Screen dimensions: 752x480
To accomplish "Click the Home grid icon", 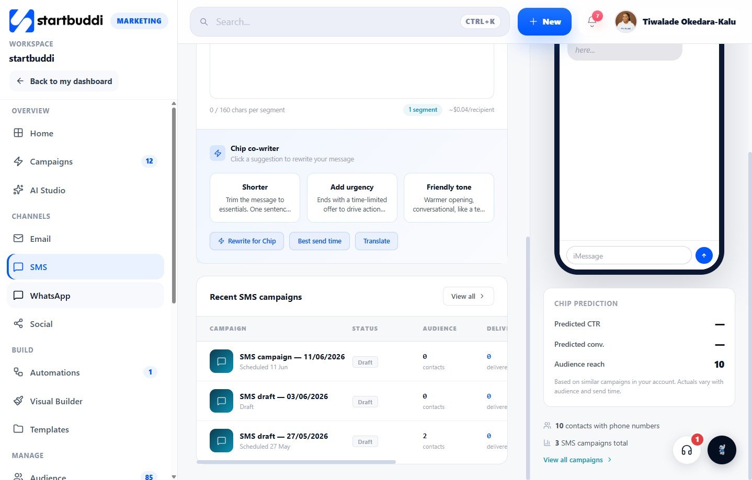I will coord(18,133).
